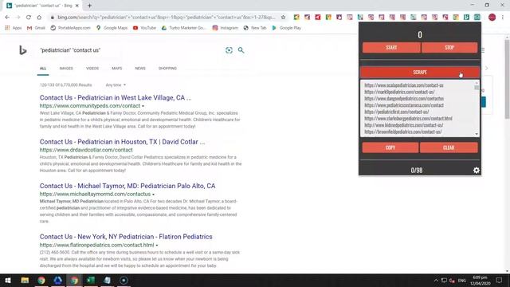510x287 pixels.
Task: Open Excel from the taskbar
Action: pos(90,280)
